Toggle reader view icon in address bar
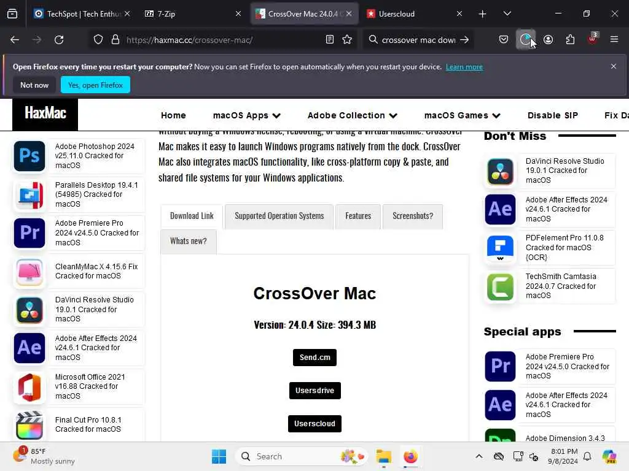 click(x=330, y=40)
